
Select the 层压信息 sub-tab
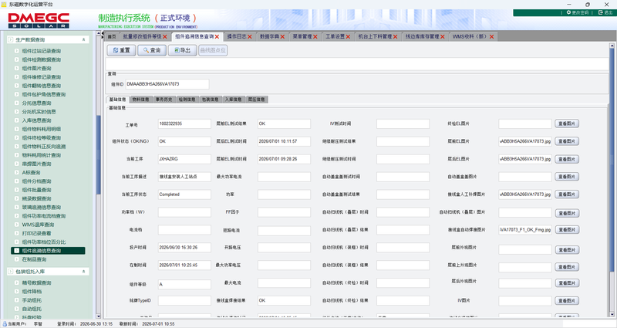click(257, 100)
